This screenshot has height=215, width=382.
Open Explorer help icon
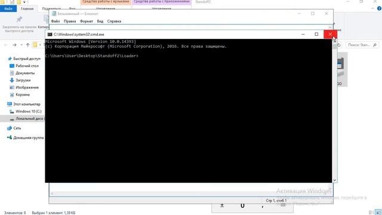point(379,8)
